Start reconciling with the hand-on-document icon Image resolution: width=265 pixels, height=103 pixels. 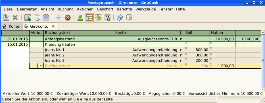[129, 17]
